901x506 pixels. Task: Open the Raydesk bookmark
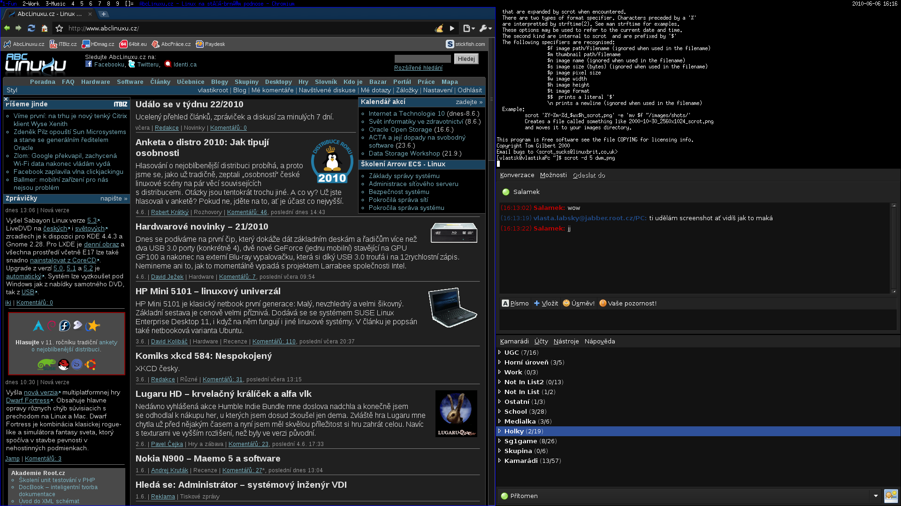coord(210,44)
